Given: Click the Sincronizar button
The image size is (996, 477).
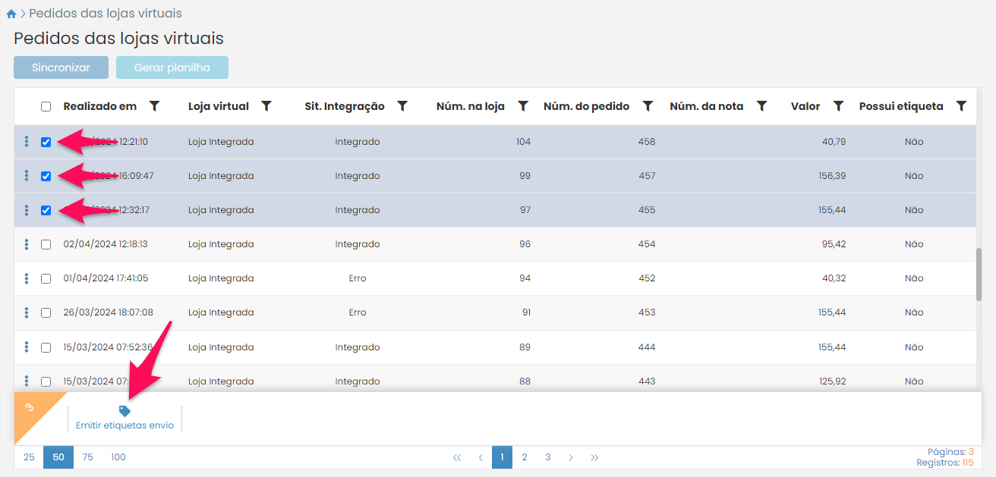Looking at the screenshot, I should tap(61, 67).
